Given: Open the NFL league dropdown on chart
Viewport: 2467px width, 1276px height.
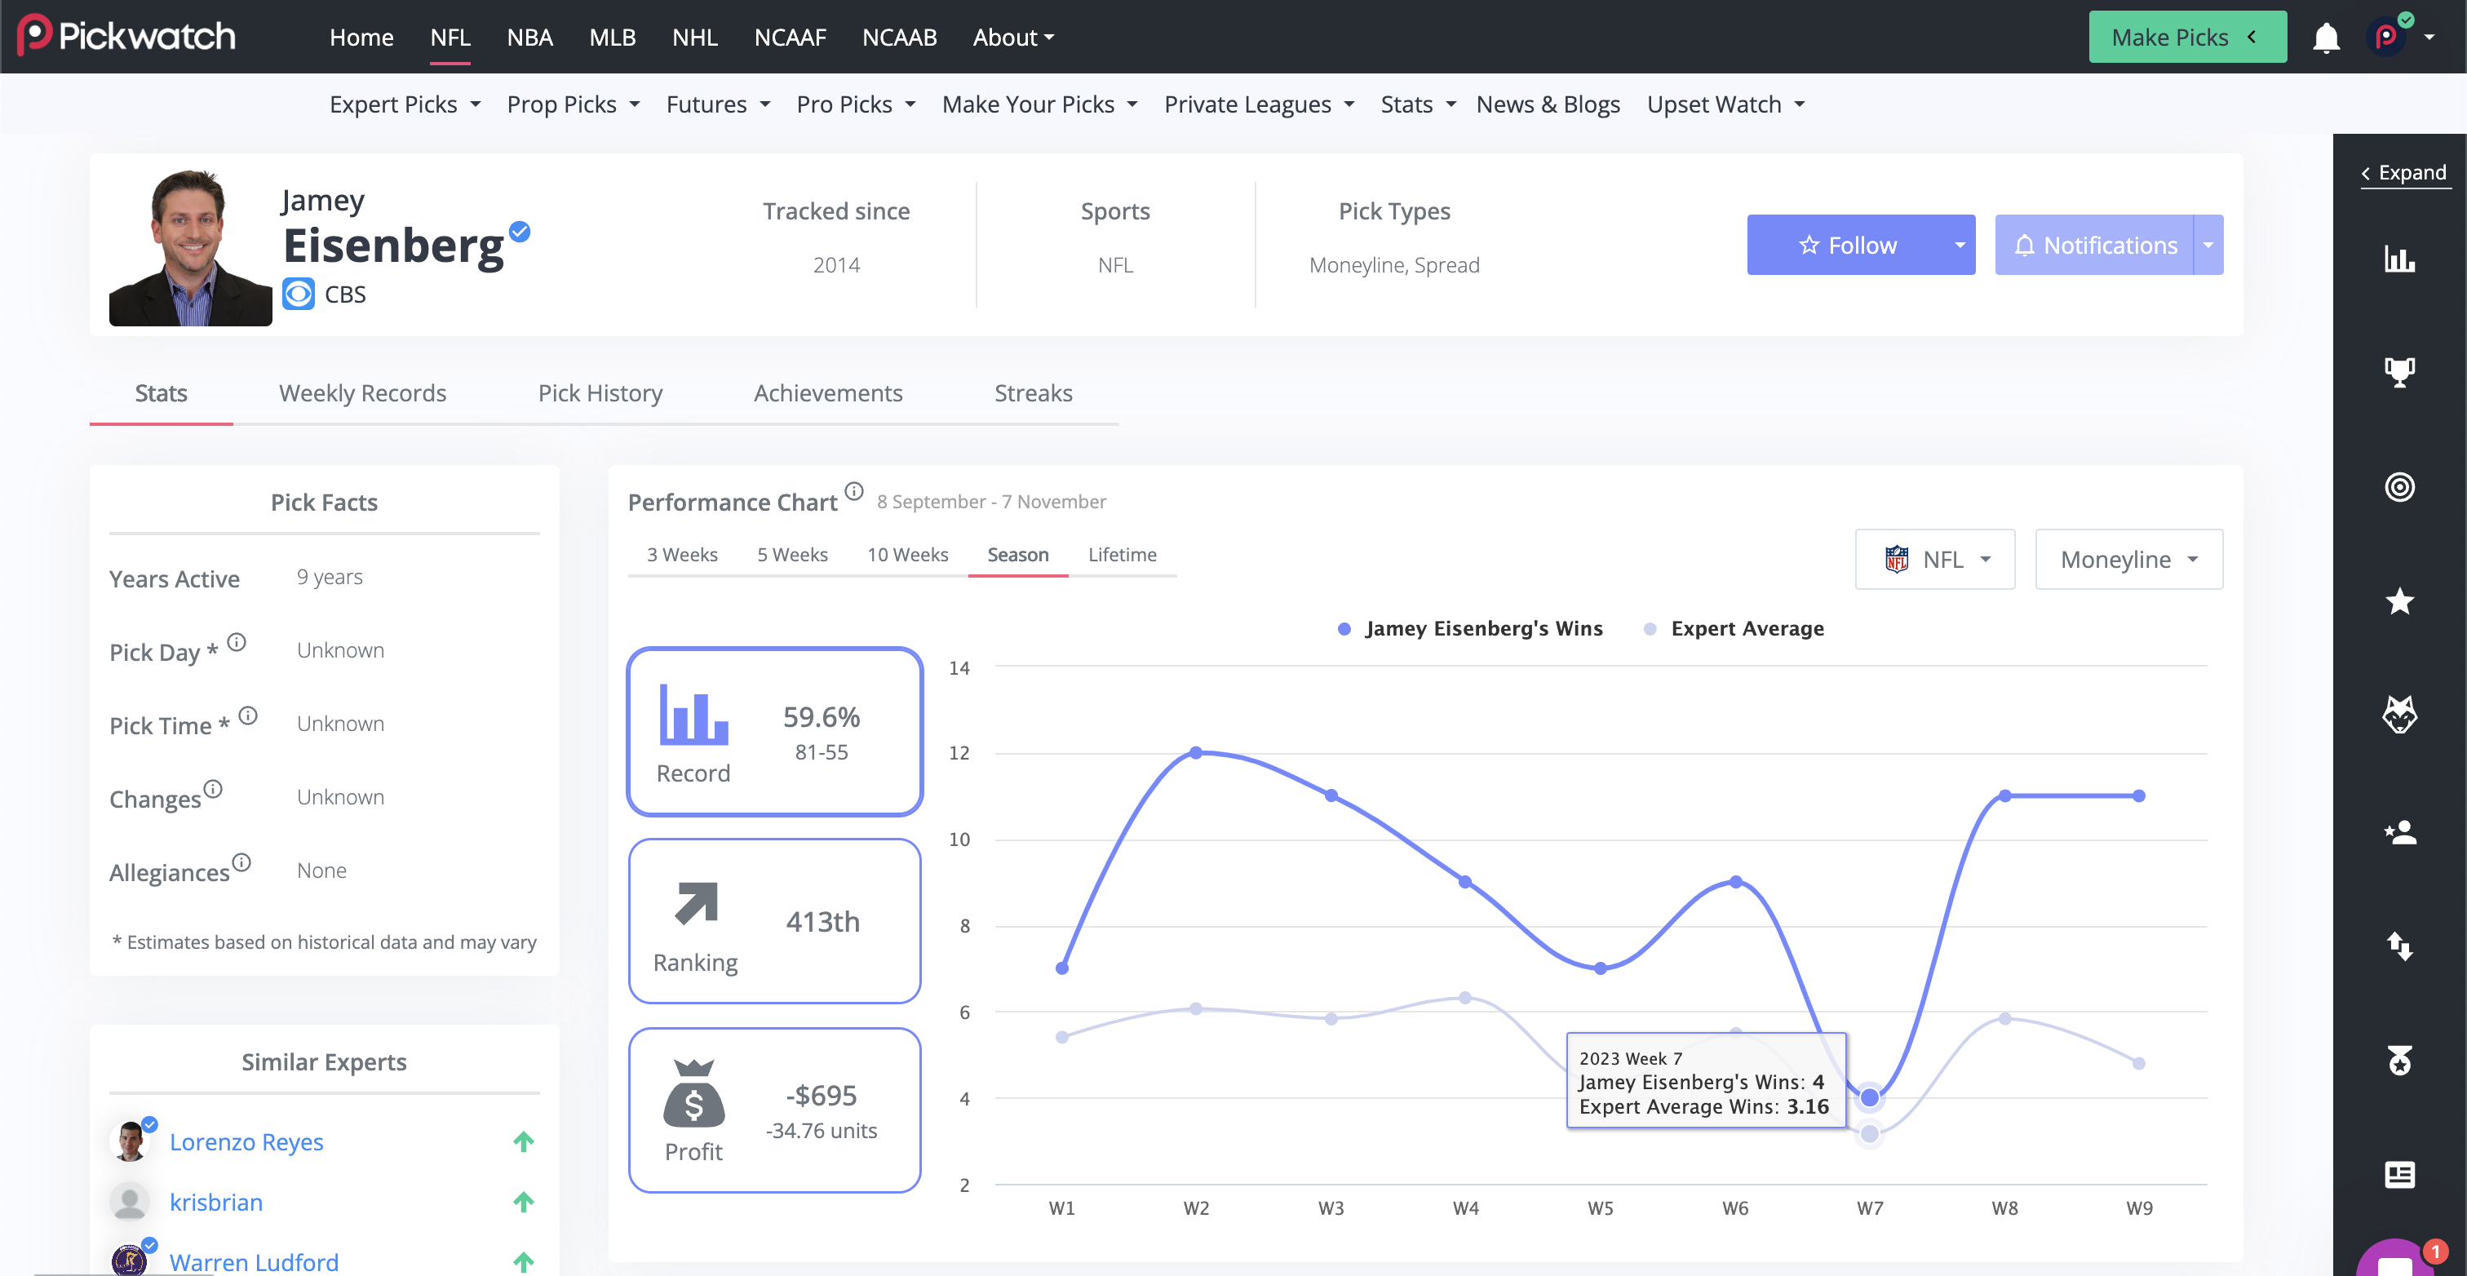Looking at the screenshot, I should coord(1934,560).
